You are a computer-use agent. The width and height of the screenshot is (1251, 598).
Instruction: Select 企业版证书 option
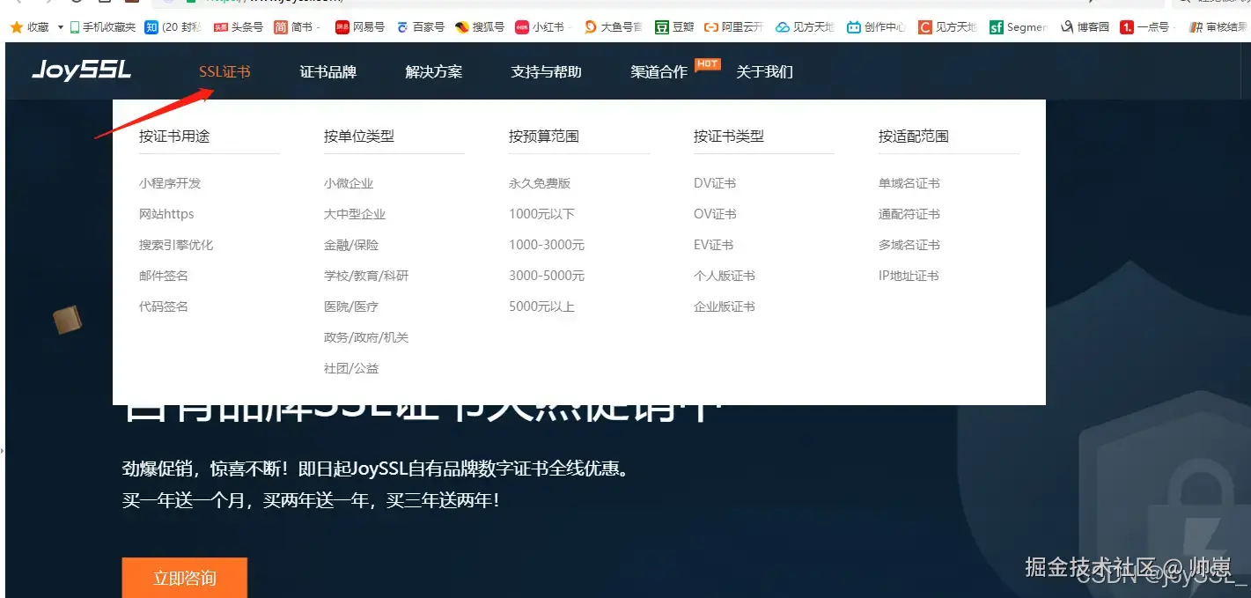[x=725, y=306]
